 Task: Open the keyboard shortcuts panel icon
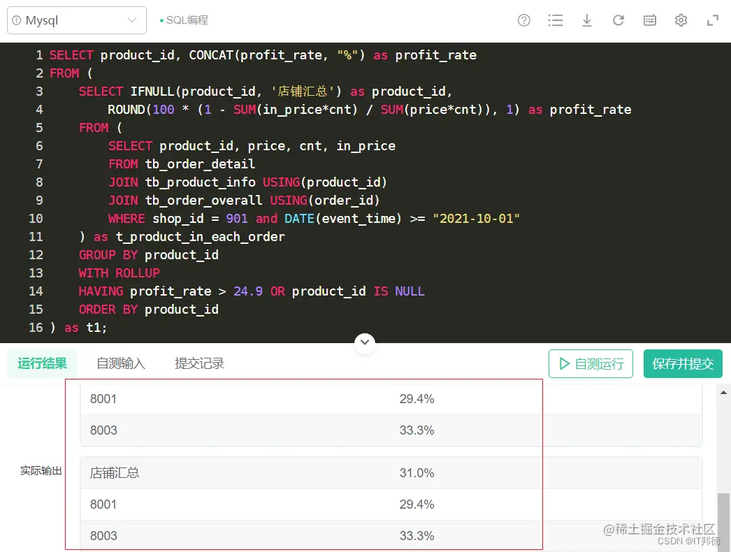(649, 20)
